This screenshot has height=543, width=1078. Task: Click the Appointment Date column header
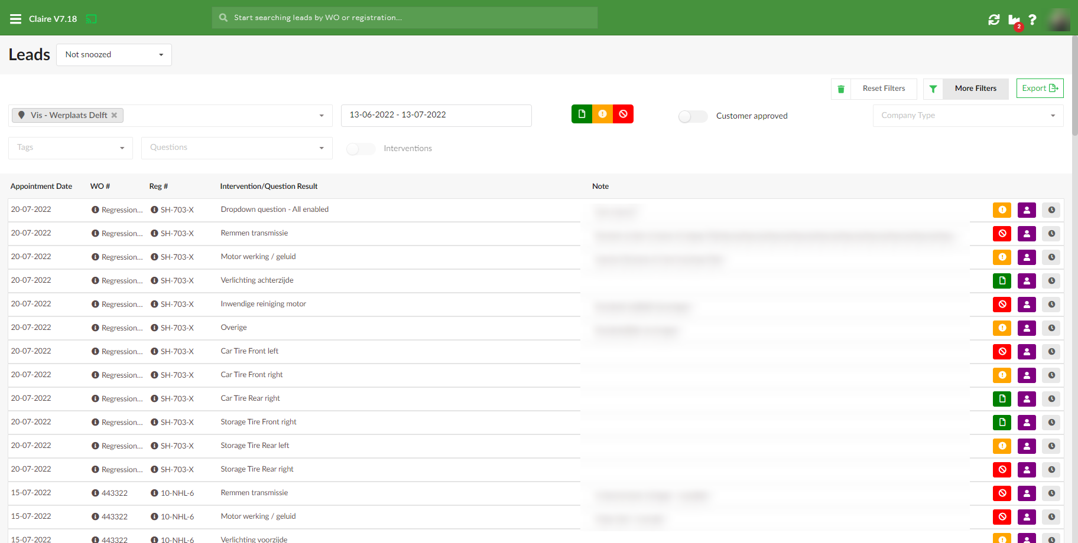click(x=41, y=187)
